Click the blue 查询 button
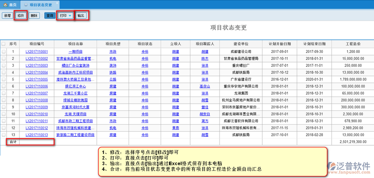 click(x=49, y=16)
